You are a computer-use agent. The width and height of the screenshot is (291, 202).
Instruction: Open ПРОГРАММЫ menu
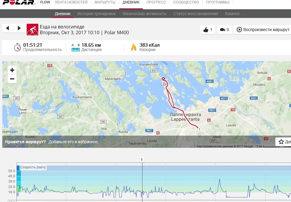(218, 2)
